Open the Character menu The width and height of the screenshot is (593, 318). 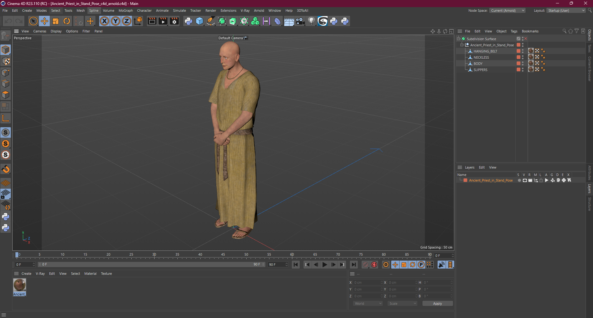144,10
